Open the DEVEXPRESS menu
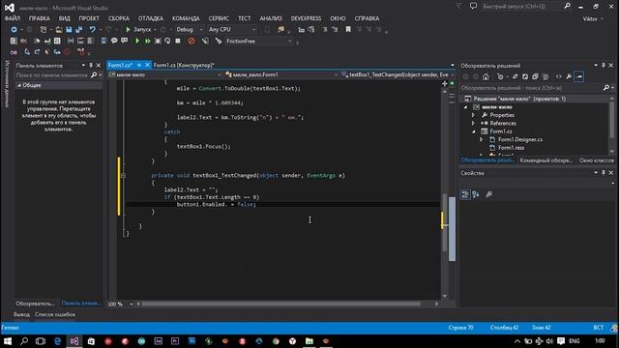 [306, 18]
